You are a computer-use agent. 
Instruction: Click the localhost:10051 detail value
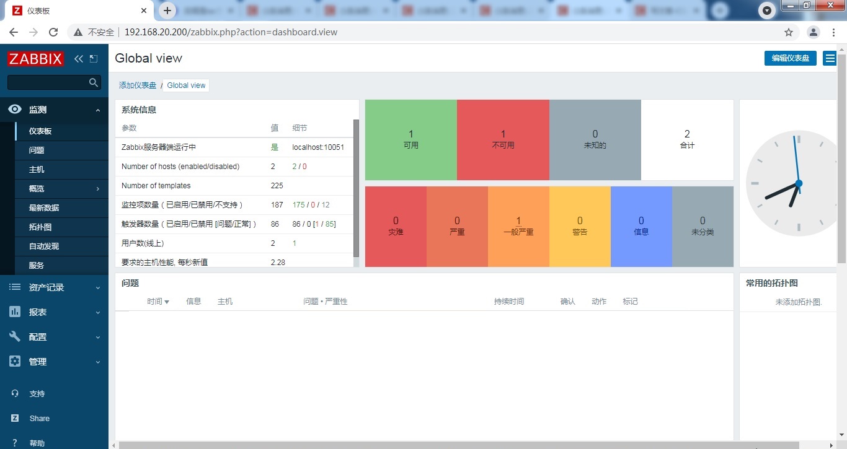[x=318, y=147]
